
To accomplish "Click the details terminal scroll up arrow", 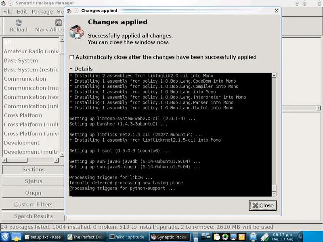I will coord(274,75).
